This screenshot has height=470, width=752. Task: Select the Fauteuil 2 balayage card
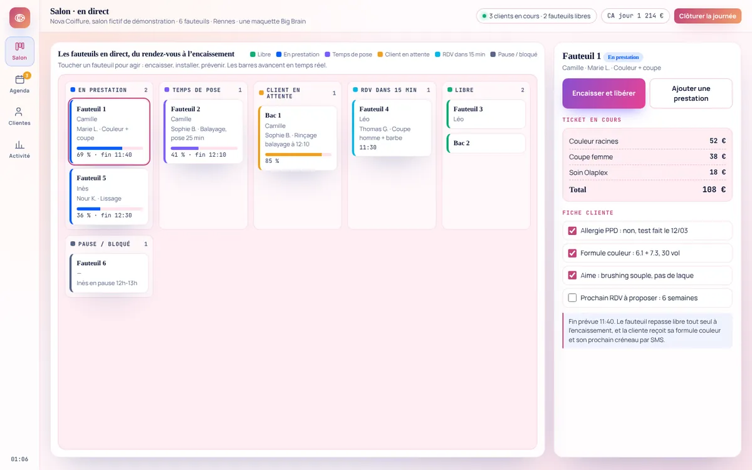pos(203,131)
